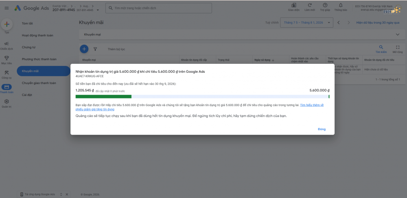Click Hiện dữ liệu trong 30 ngày qua

click(378, 22)
